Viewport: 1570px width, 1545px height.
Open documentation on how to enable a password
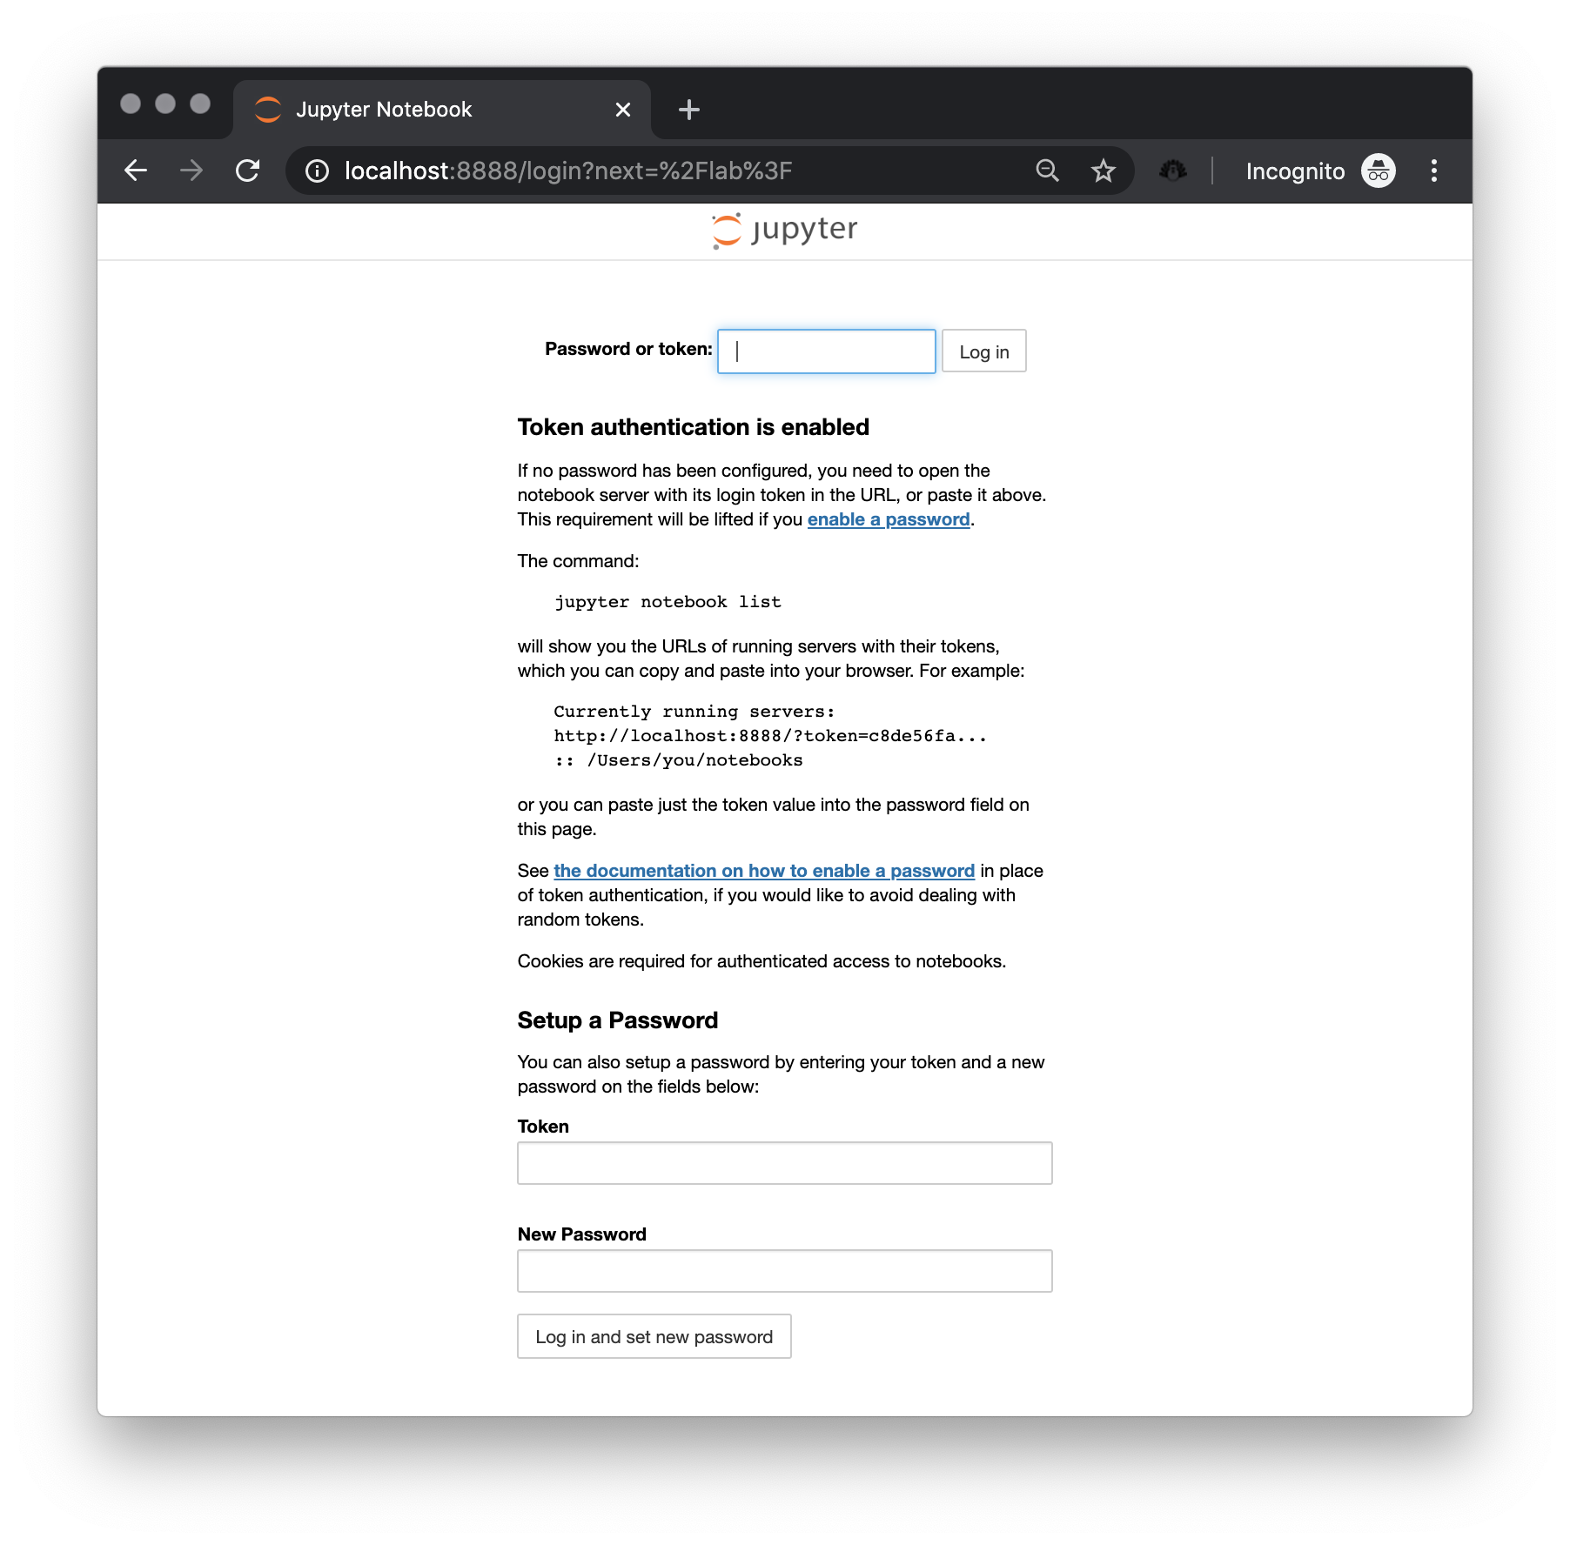pos(764,871)
